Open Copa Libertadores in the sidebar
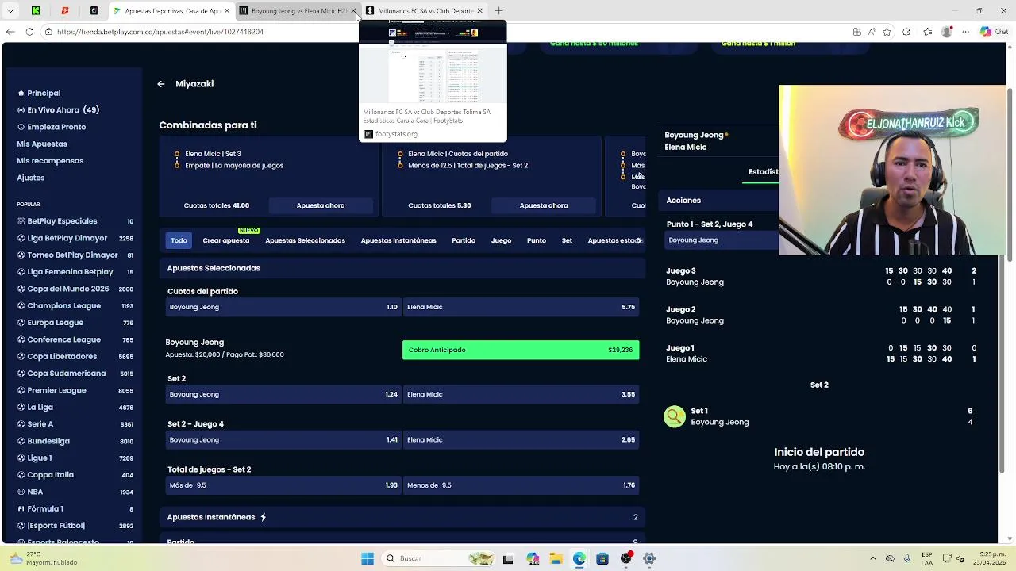 pos(62,357)
